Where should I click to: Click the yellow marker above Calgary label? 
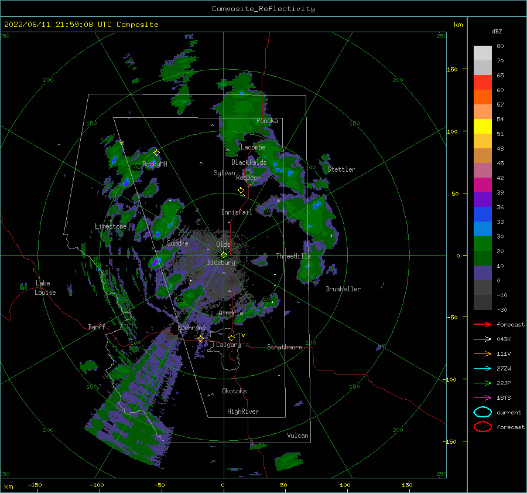pyautogui.click(x=231, y=338)
